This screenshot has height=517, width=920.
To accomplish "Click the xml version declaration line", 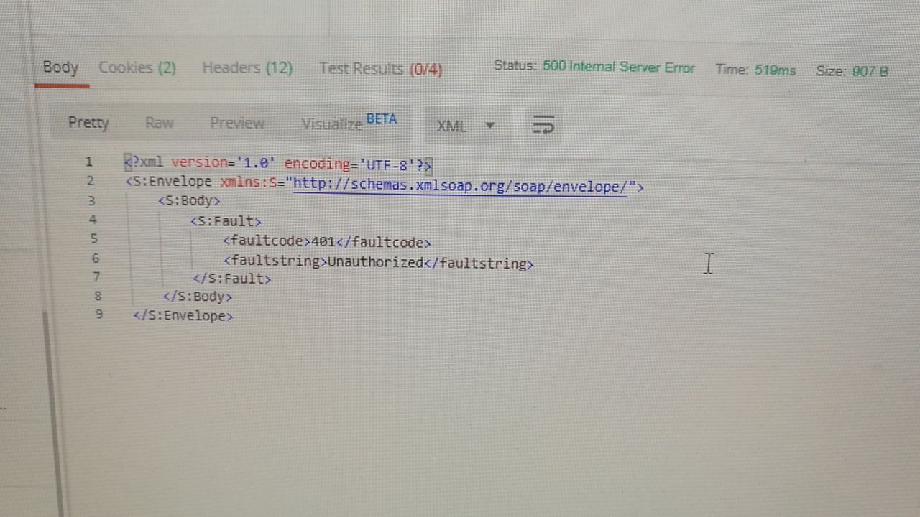I will [x=278, y=164].
